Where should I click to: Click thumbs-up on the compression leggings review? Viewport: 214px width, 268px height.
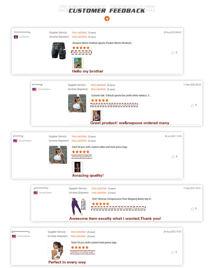click(192, 209)
